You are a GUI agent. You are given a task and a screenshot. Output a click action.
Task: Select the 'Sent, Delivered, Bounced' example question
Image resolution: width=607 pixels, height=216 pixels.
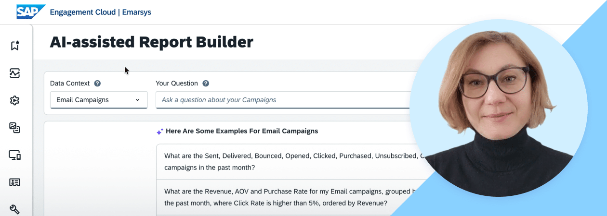point(289,162)
